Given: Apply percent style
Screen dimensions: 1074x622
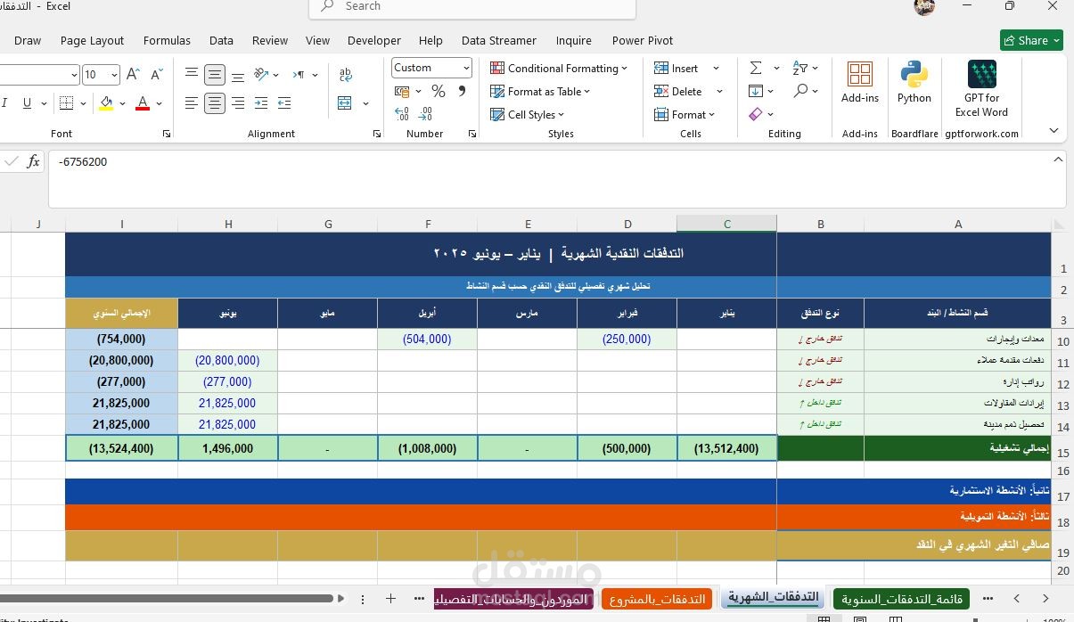Looking at the screenshot, I should pyautogui.click(x=438, y=91).
